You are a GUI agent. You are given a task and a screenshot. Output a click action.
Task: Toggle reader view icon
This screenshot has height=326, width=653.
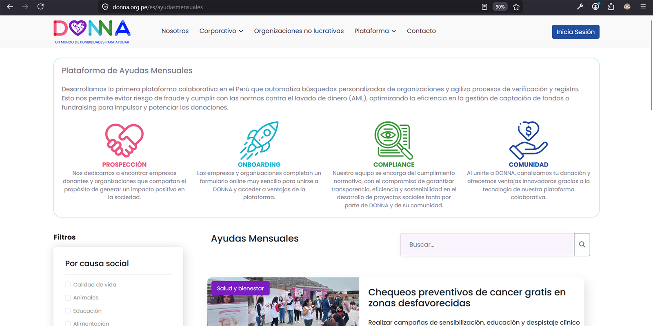(484, 7)
